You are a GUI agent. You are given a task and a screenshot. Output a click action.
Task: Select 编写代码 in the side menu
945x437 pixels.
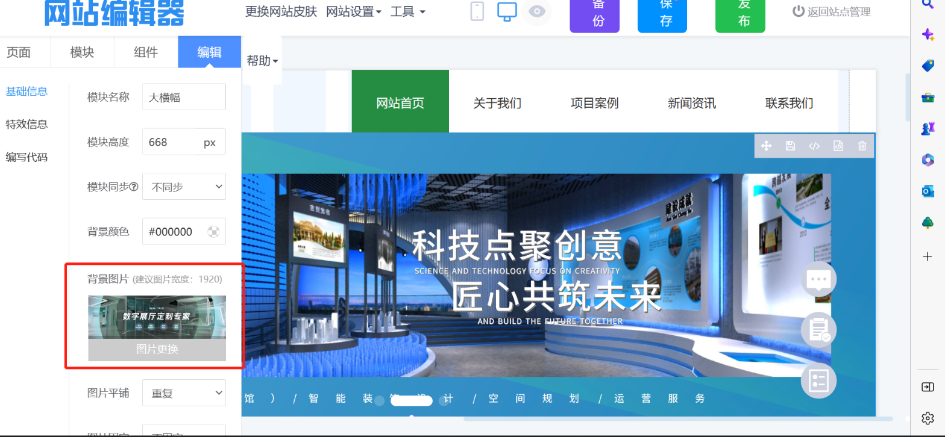point(27,158)
